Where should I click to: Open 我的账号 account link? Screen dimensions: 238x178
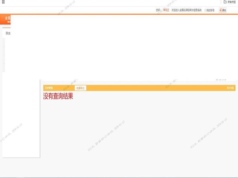(x=210, y=10)
